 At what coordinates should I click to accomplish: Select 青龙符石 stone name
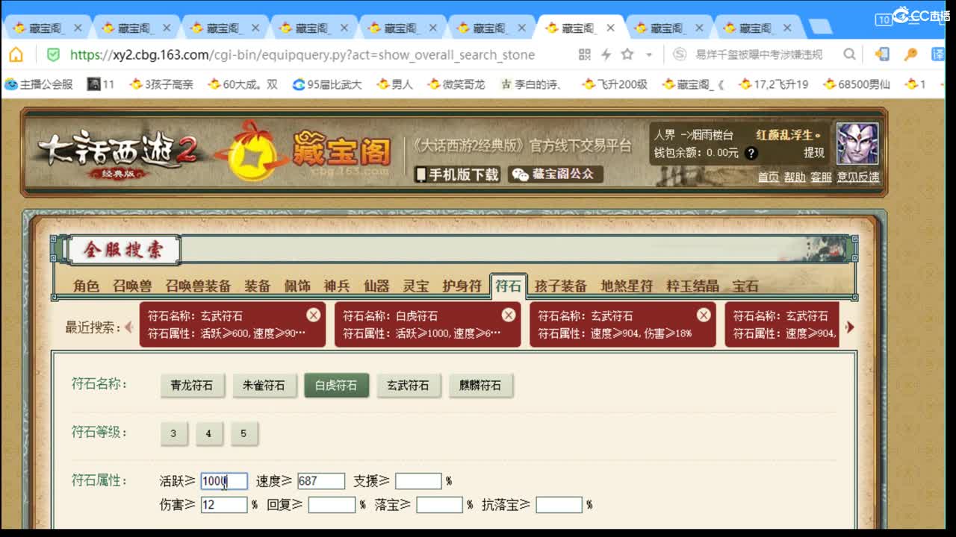[x=192, y=386]
